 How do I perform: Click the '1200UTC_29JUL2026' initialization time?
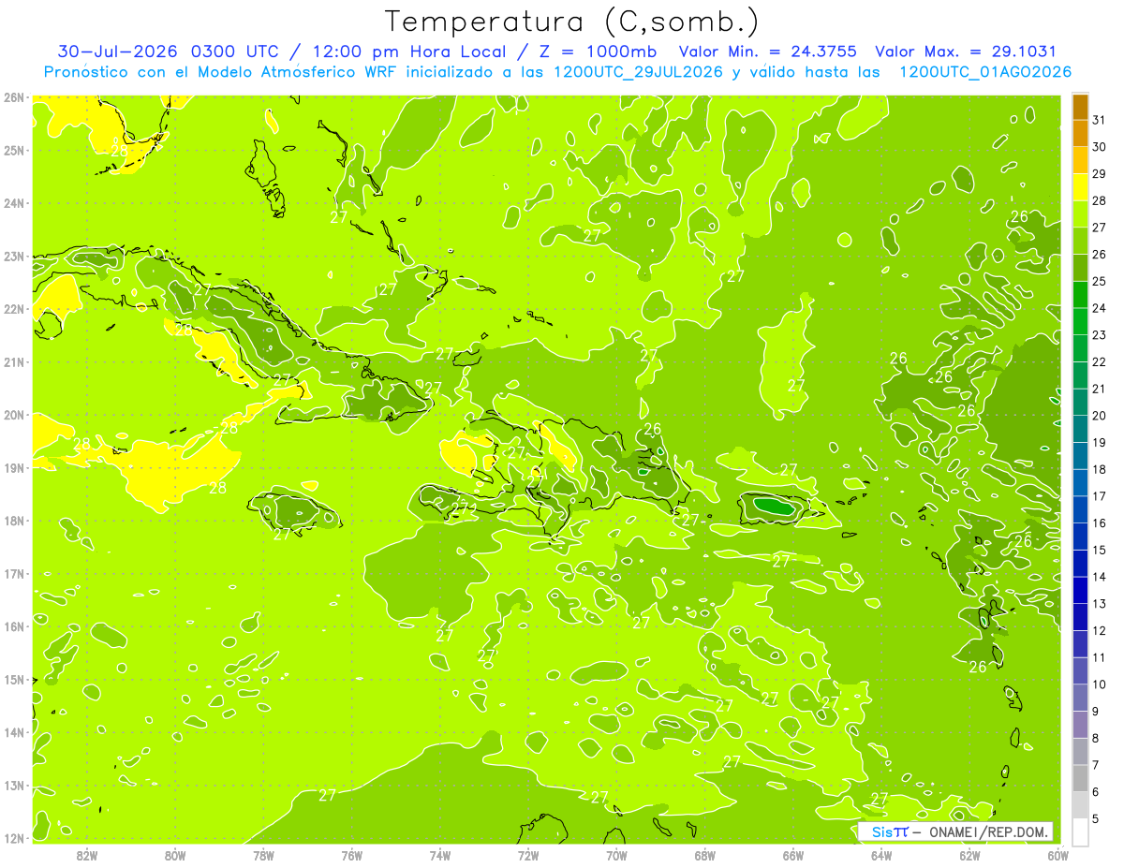point(639,72)
